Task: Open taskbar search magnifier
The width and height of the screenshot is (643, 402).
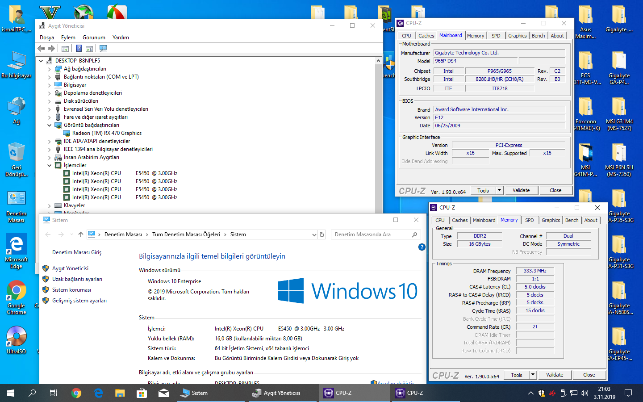Action: [x=32, y=393]
